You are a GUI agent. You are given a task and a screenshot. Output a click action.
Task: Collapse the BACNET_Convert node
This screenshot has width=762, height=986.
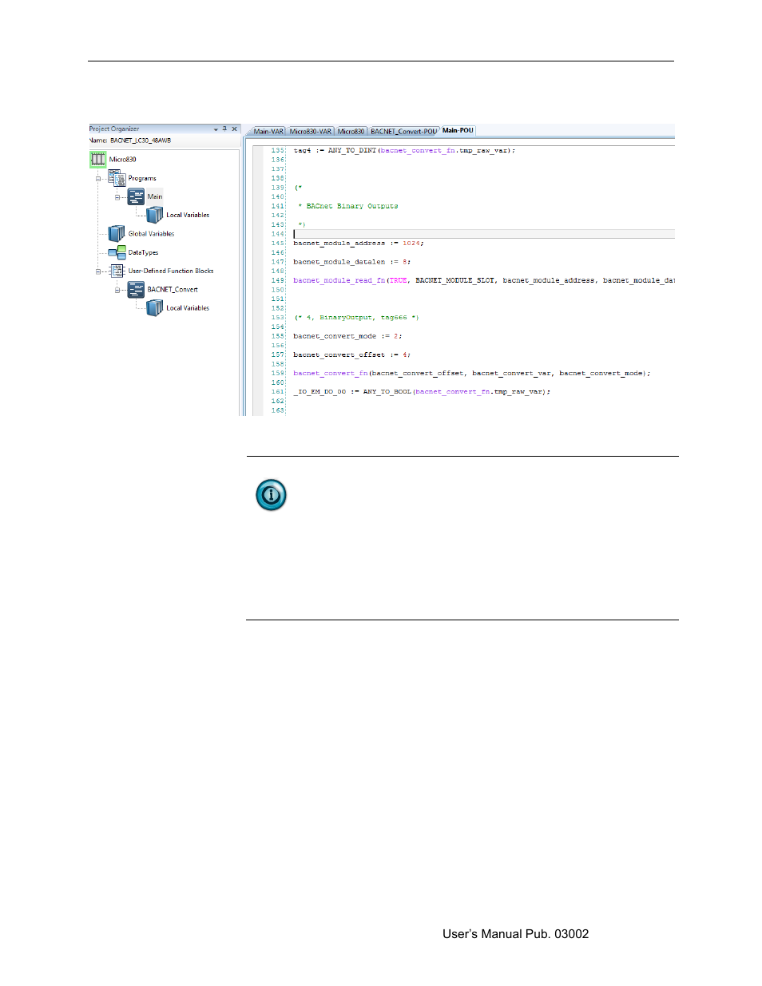click(x=117, y=290)
